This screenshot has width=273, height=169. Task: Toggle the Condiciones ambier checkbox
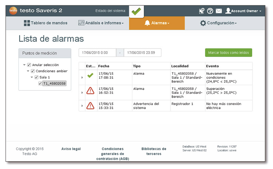click(x=33, y=71)
